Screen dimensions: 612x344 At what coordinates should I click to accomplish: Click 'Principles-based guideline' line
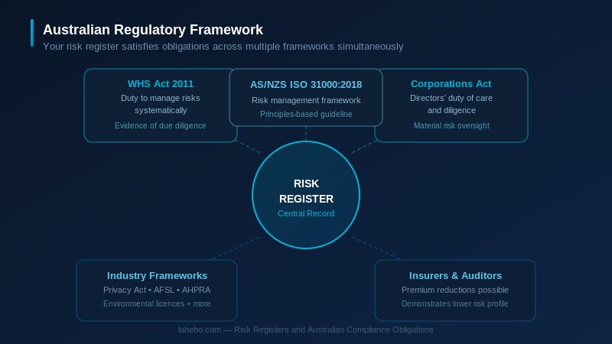point(306,114)
